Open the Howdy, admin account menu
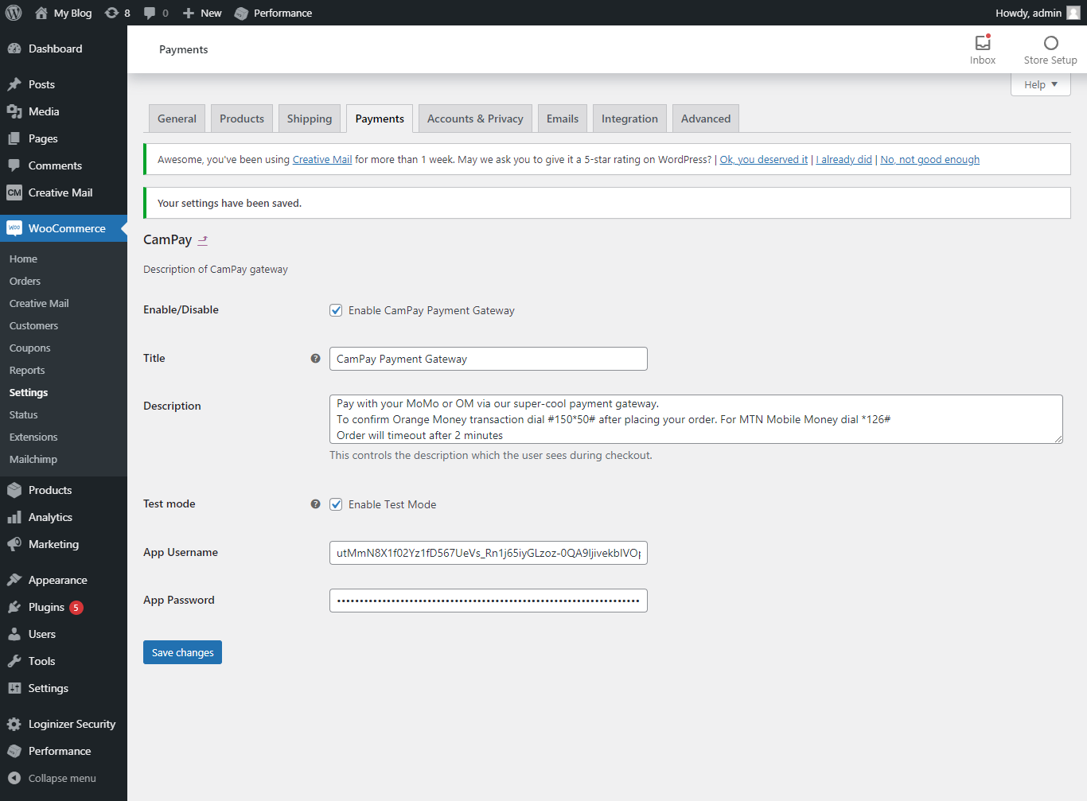 (x=1038, y=13)
